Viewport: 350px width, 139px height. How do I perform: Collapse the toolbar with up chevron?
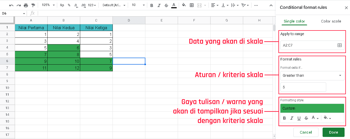click(271, 5)
